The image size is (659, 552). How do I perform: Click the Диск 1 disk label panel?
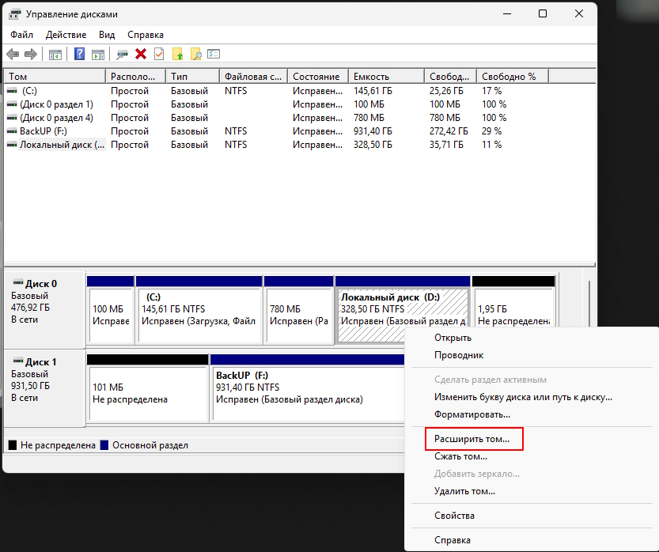(x=44, y=388)
